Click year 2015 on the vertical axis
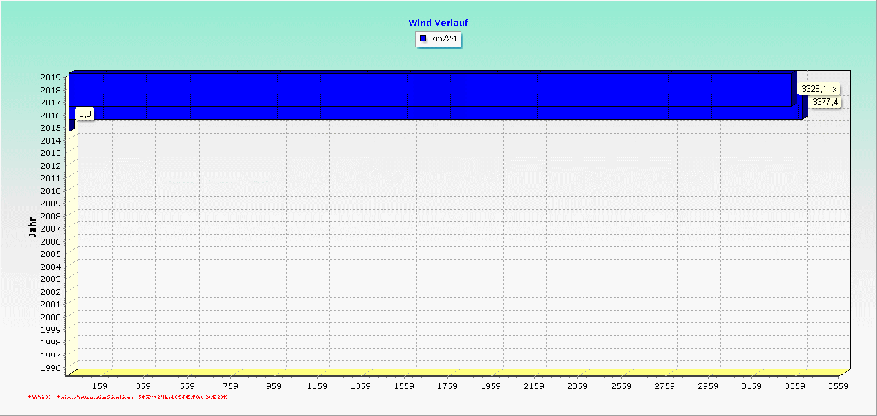 (50, 128)
